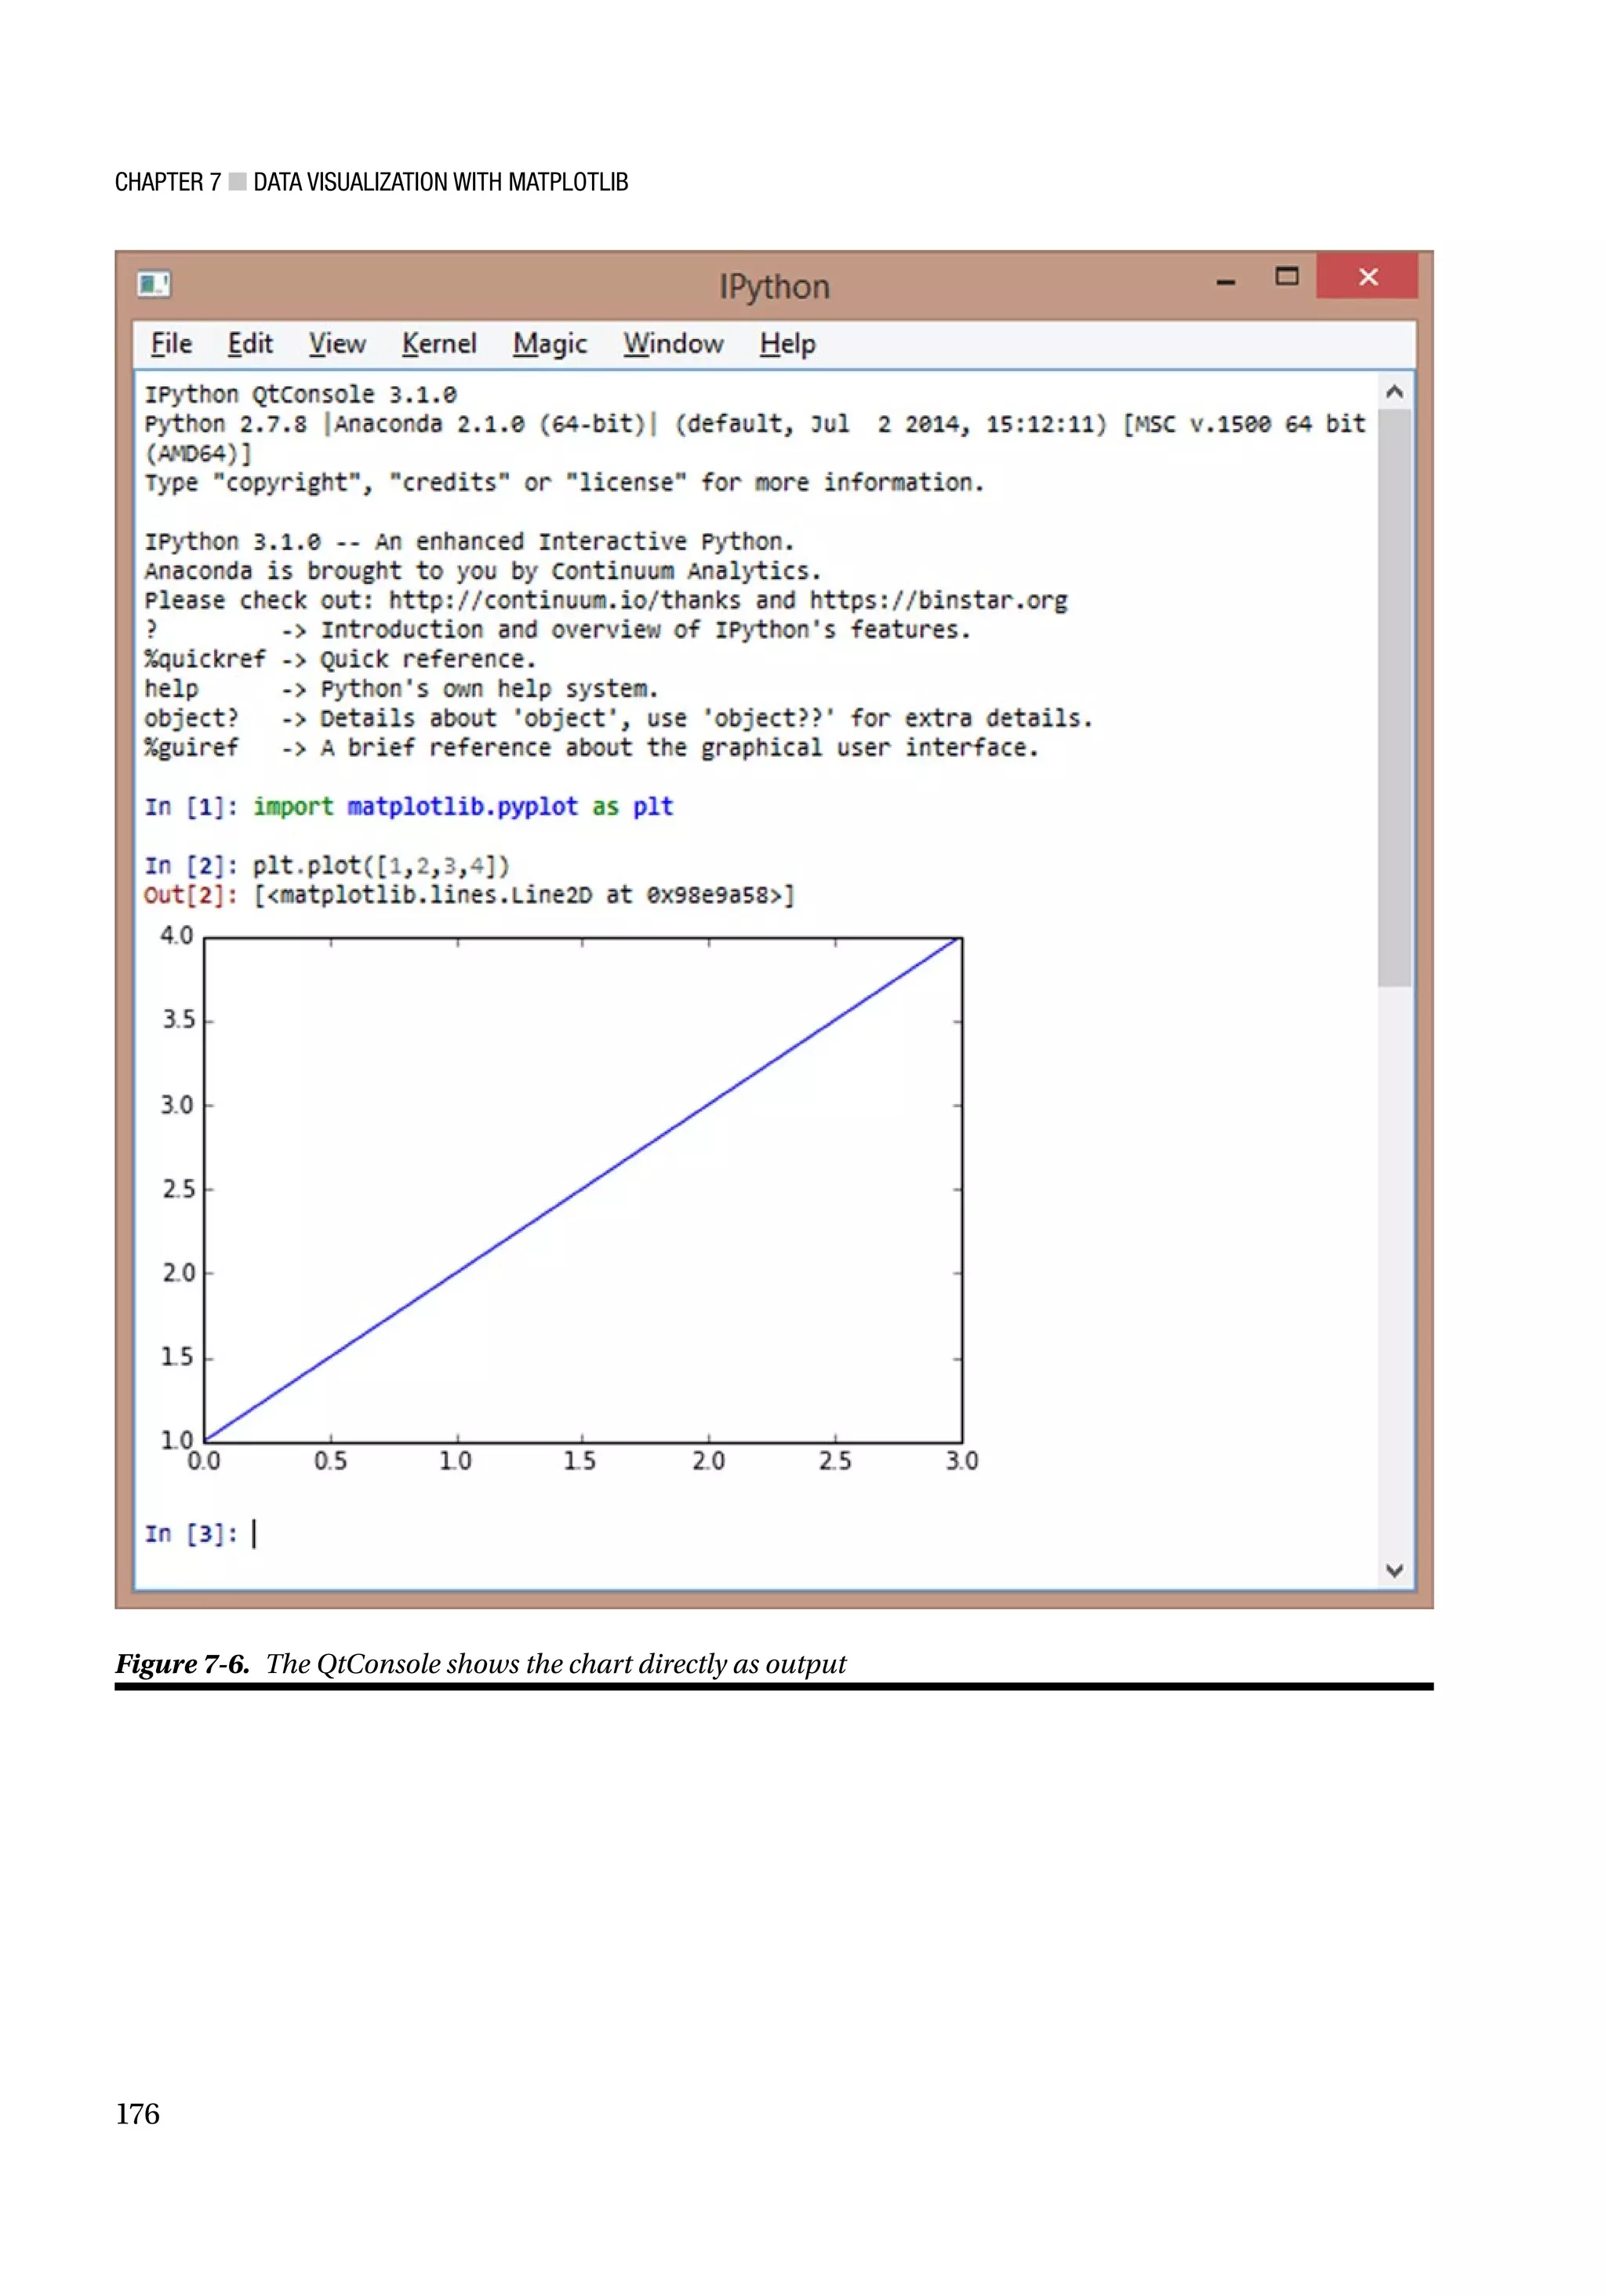Click the '4.0' y-axis label on chart
Image resolution: width=1606 pixels, height=2296 pixels.
coord(177,936)
